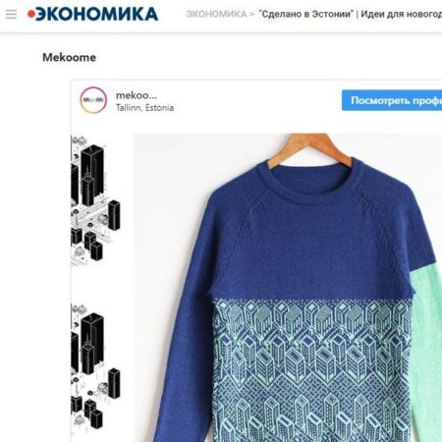
Task: Click the knitted buildings pattern area
Action: coord(312,370)
